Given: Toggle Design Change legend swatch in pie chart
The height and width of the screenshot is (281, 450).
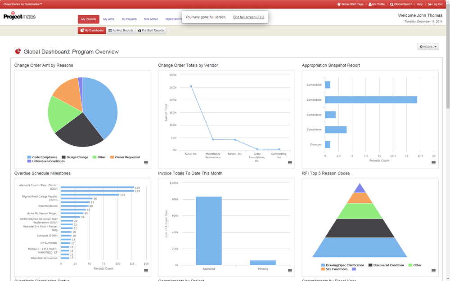Looking at the screenshot, I should click(63, 157).
